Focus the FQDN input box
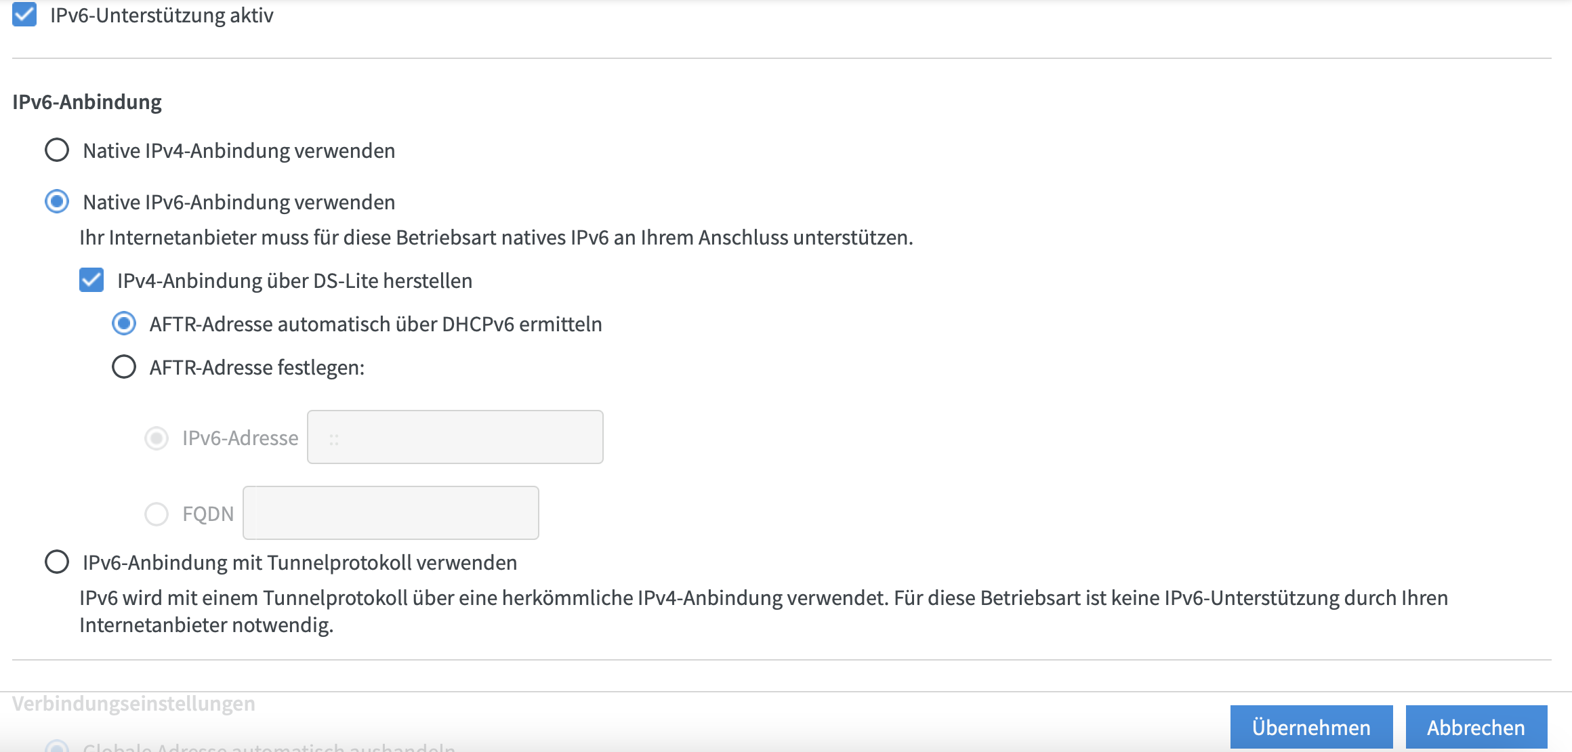This screenshot has height=752, width=1572. point(391,513)
